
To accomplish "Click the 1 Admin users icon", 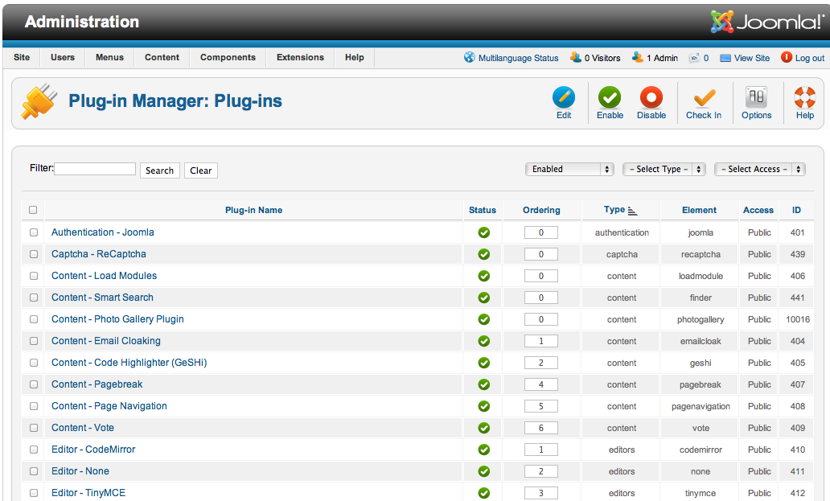I will coord(637,57).
